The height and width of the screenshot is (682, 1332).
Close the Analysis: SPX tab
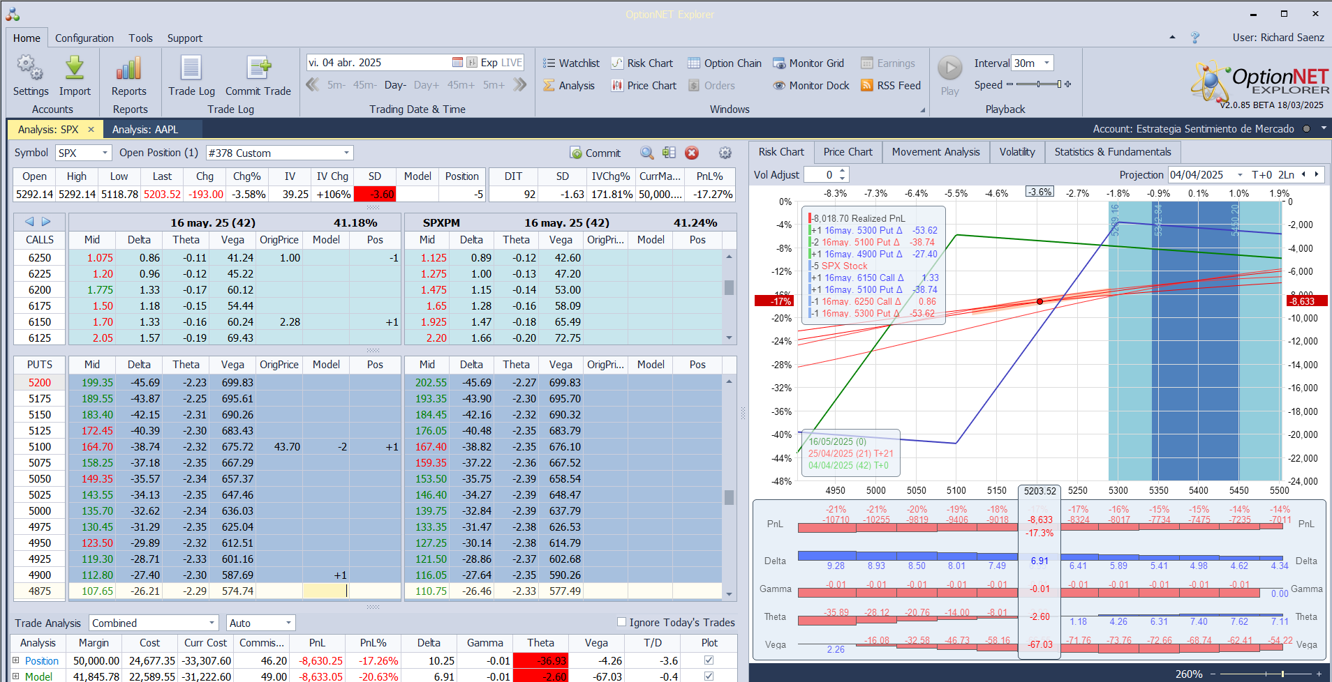tap(91, 129)
